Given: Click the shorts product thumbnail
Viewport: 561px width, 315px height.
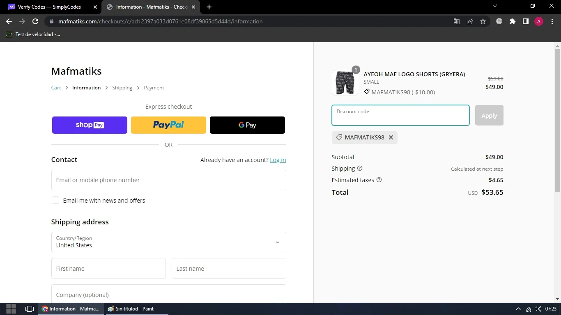Looking at the screenshot, I should tap(345, 82).
